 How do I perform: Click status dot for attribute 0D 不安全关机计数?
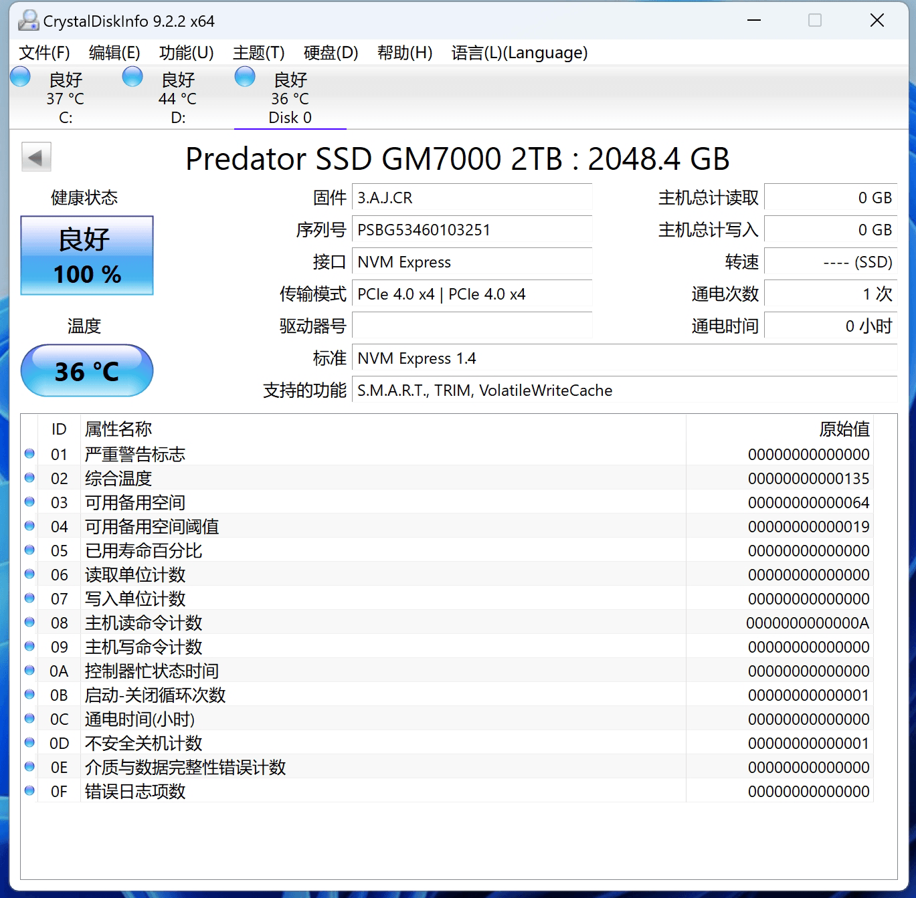tap(29, 743)
